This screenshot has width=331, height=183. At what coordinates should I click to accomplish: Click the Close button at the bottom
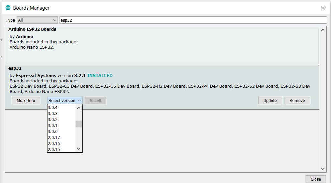pos(316,179)
